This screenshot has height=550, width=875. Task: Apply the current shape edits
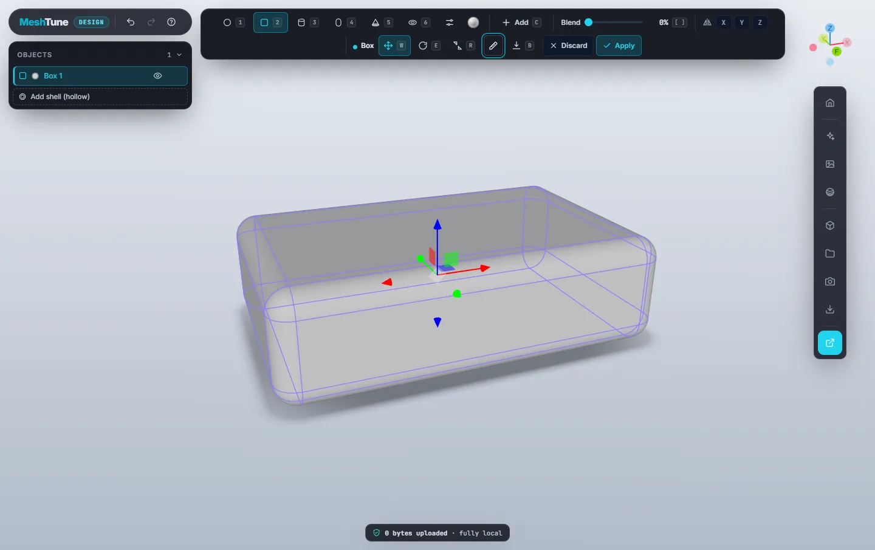[619, 46]
